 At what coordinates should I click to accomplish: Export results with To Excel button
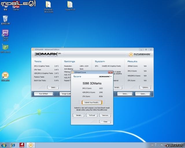point(92,115)
